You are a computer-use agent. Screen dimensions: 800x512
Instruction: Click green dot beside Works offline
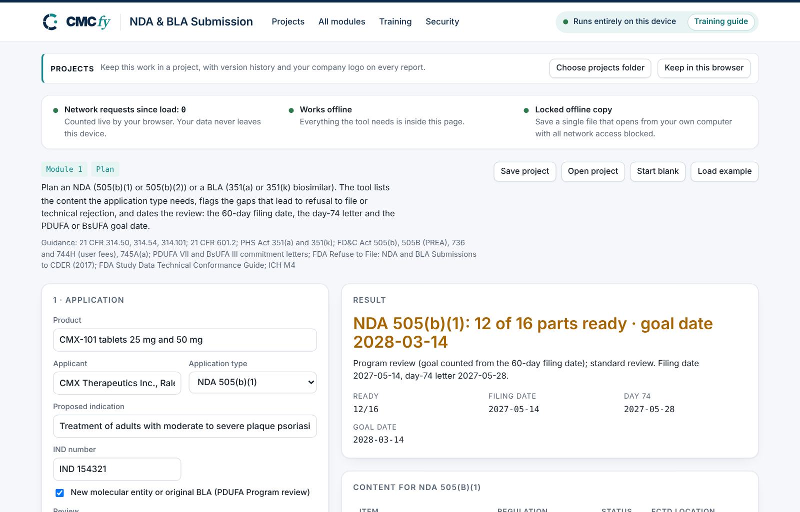click(x=291, y=110)
